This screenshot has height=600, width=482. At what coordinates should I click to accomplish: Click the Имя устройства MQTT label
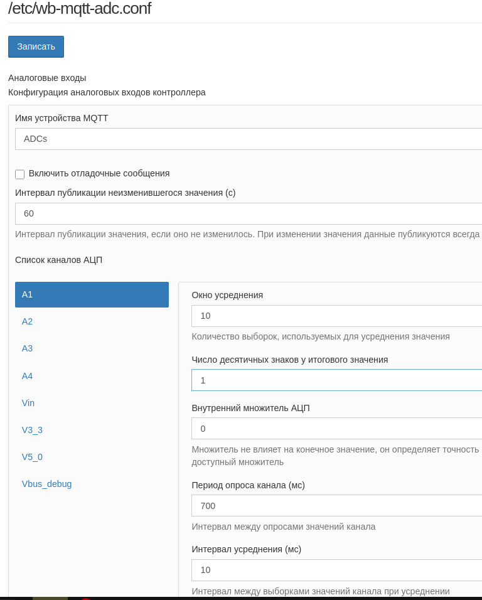(62, 118)
